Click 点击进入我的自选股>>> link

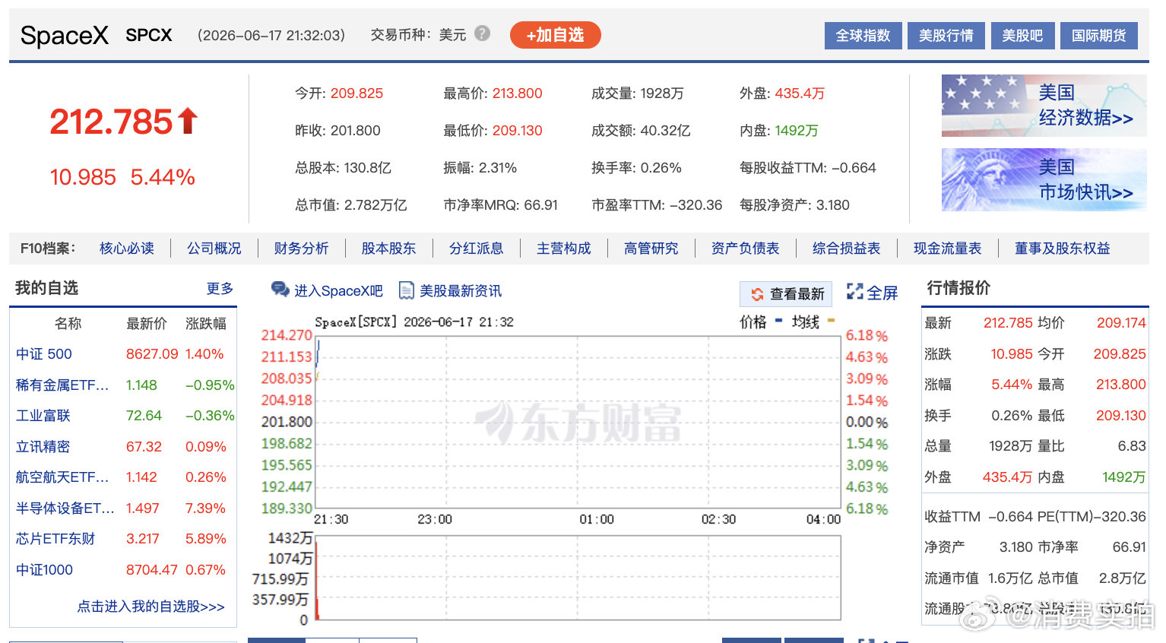(x=151, y=607)
